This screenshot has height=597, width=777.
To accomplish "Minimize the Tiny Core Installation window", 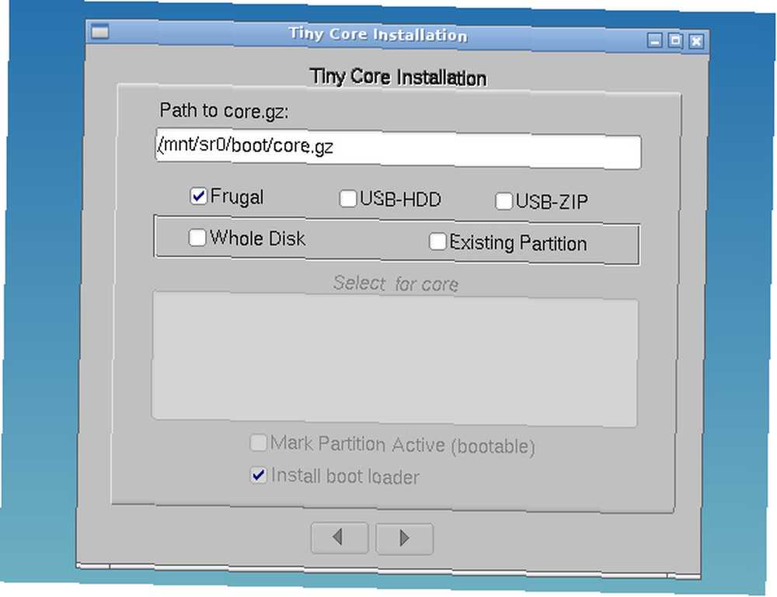I will pos(654,40).
